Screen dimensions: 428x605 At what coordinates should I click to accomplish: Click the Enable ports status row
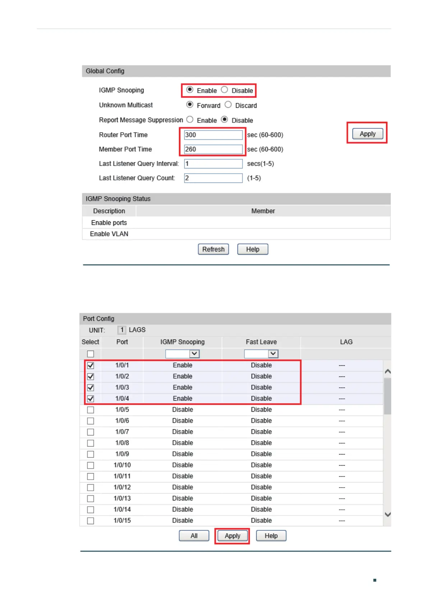click(x=236, y=223)
